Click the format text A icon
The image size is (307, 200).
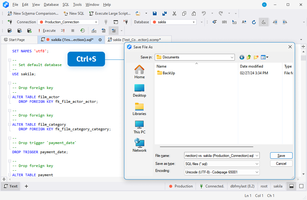(244, 22)
